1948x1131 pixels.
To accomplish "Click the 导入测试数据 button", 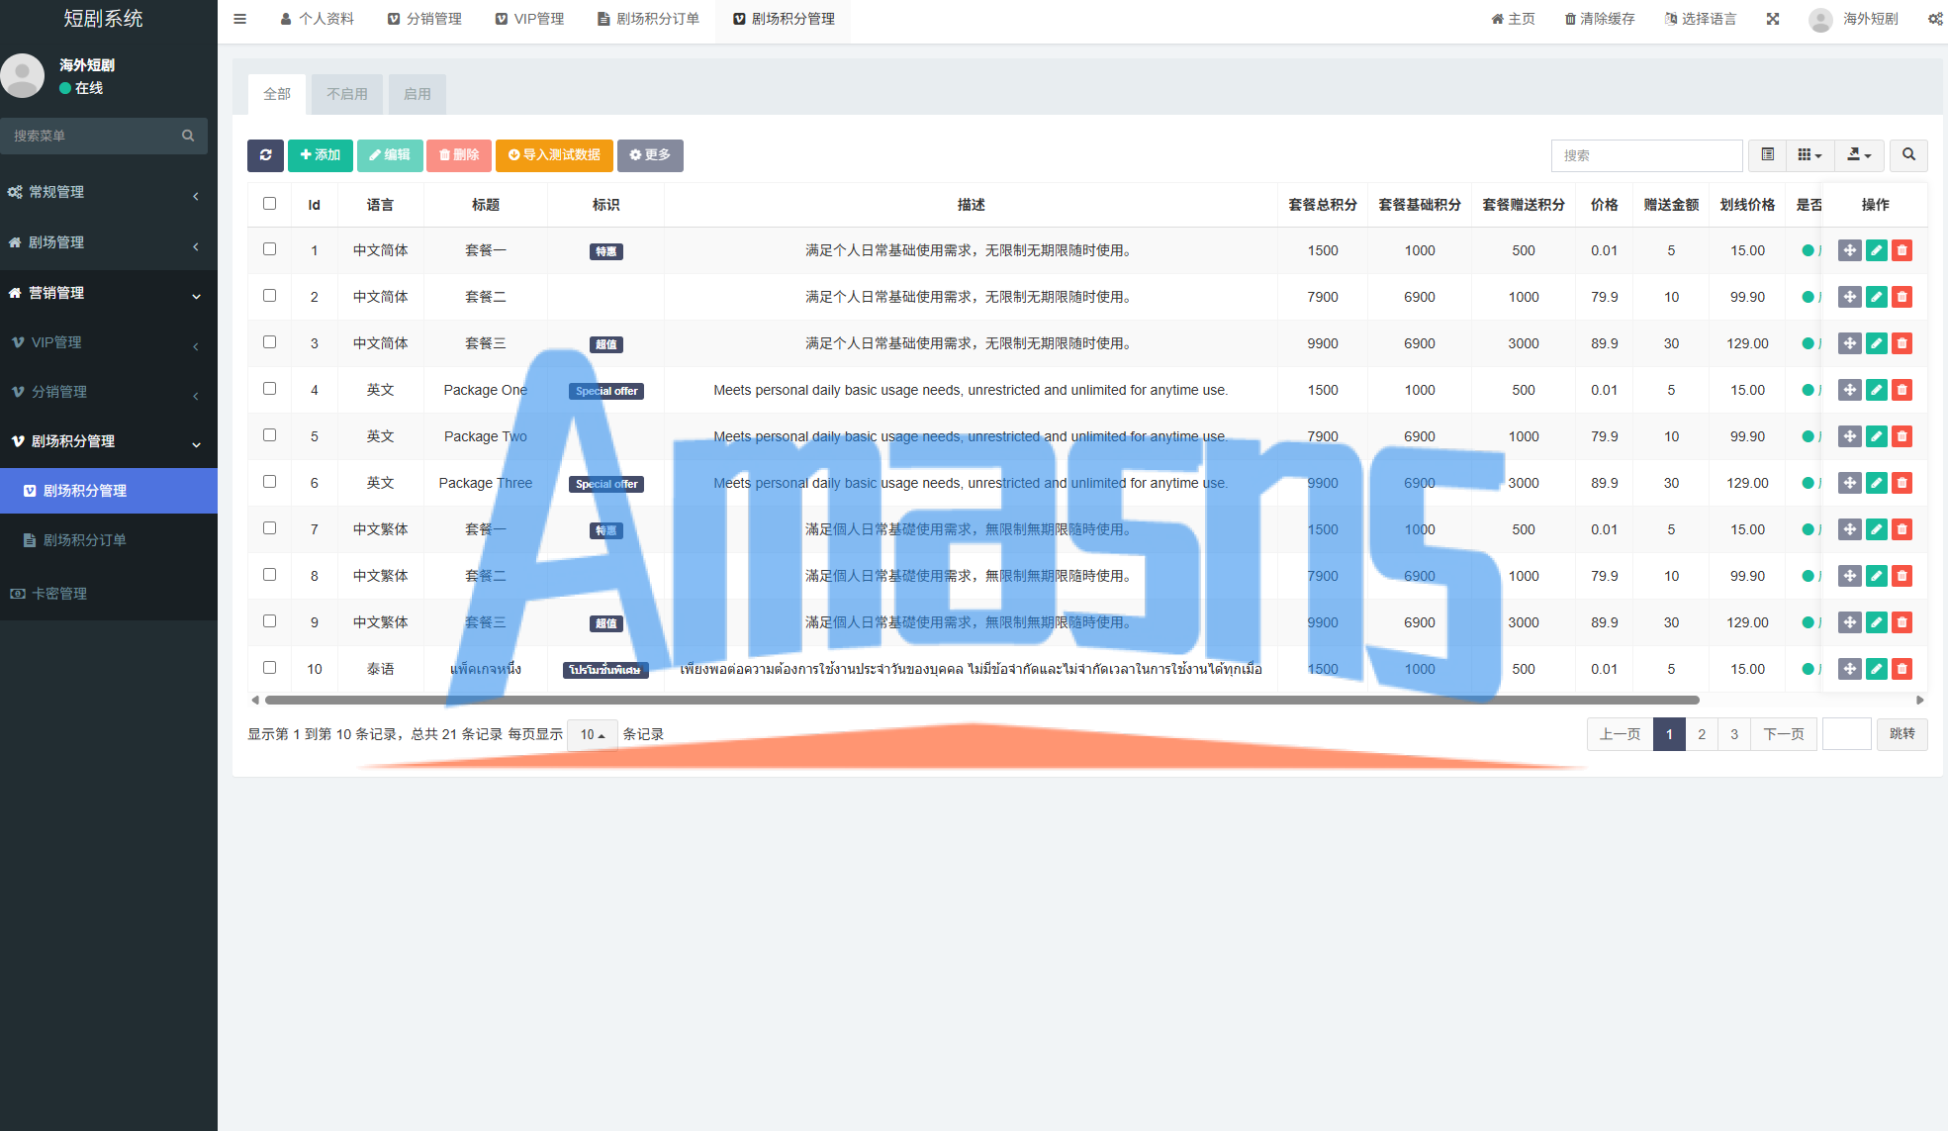I will [x=554, y=155].
